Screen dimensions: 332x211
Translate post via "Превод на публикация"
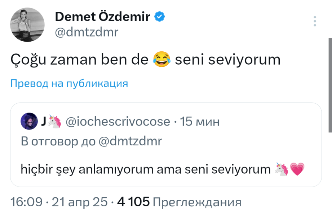coord(69,84)
